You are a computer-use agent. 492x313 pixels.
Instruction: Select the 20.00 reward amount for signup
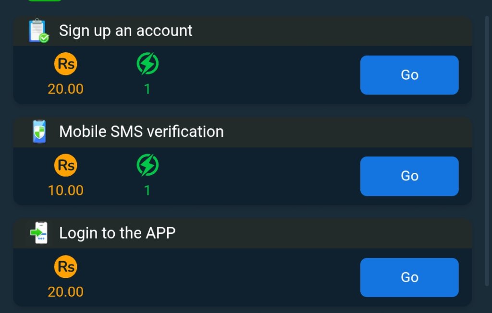[65, 89]
